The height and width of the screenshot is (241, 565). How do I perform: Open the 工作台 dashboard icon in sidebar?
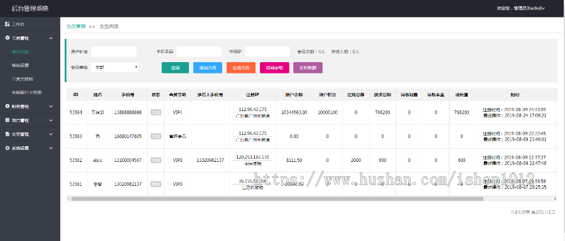click(7, 24)
